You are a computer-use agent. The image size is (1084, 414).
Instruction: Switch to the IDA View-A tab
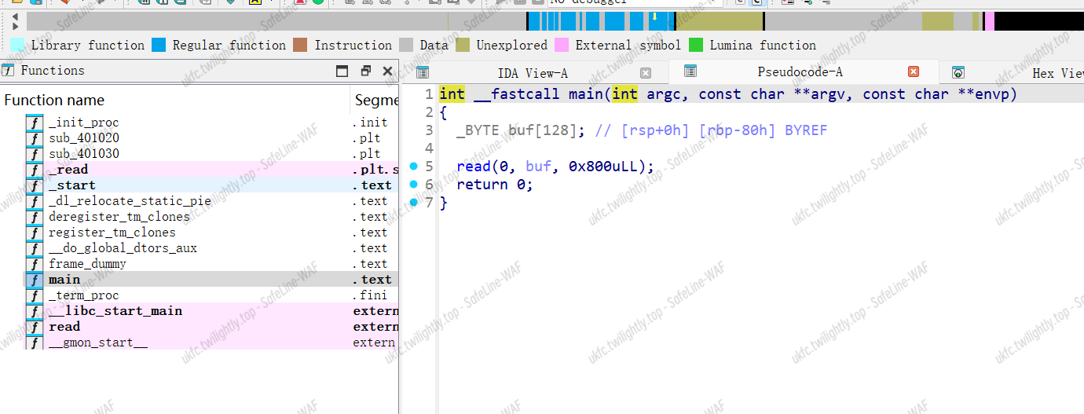pos(533,73)
